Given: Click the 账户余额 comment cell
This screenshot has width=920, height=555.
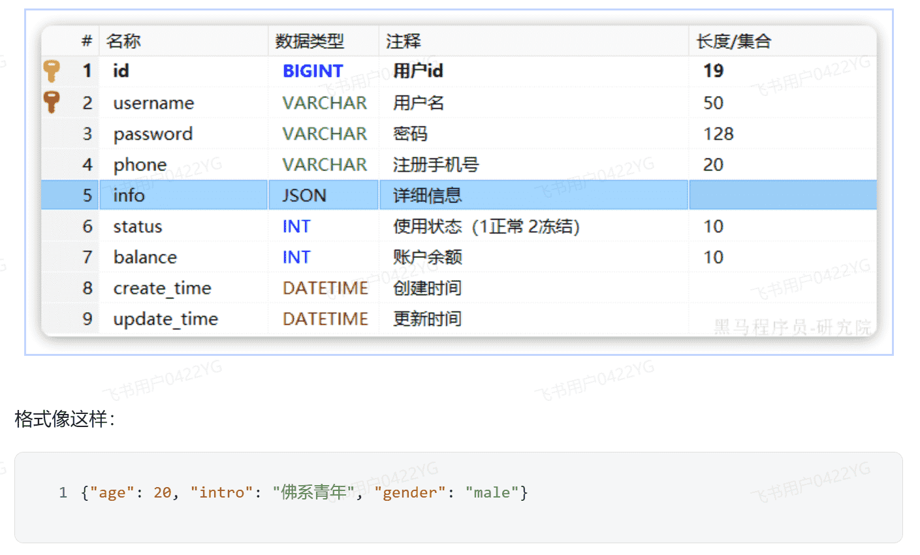Looking at the screenshot, I should coord(427,257).
